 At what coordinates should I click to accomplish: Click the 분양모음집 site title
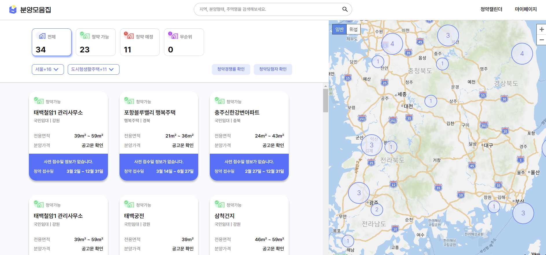pos(36,10)
